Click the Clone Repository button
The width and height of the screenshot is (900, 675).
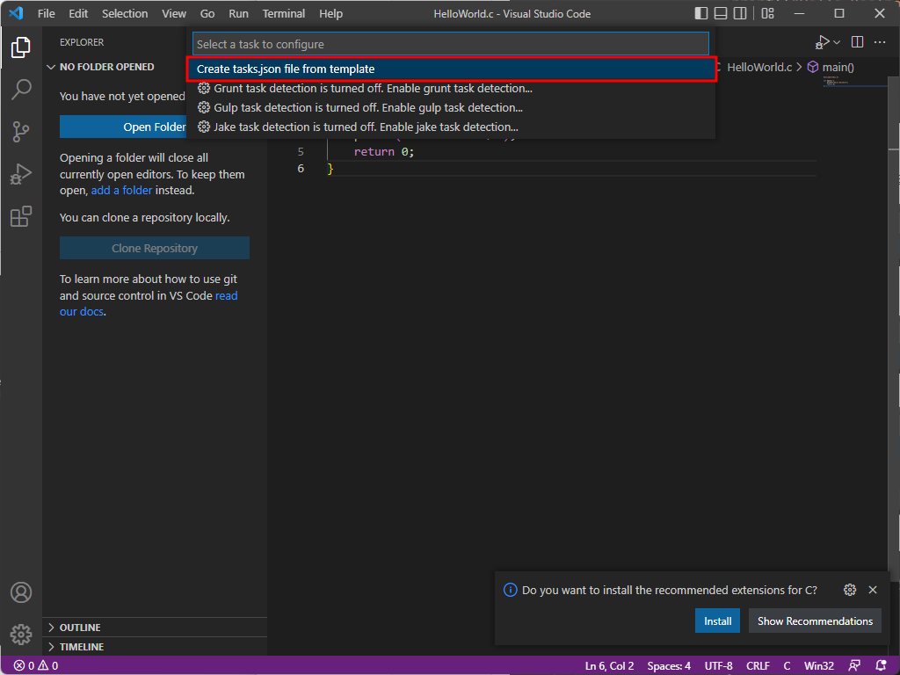(x=155, y=248)
